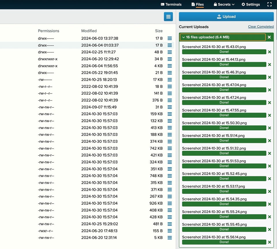Viewport: 277px width, 249px height.
Task: Remove upload Screenshot 2024-10-30 at 15.47.24.png
Action: tap(269, 103)
